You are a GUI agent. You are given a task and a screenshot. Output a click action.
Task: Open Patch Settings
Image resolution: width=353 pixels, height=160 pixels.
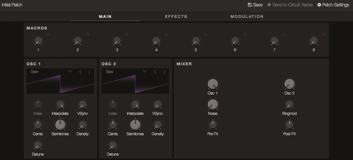pyautogui.click(x=333, y=5)
